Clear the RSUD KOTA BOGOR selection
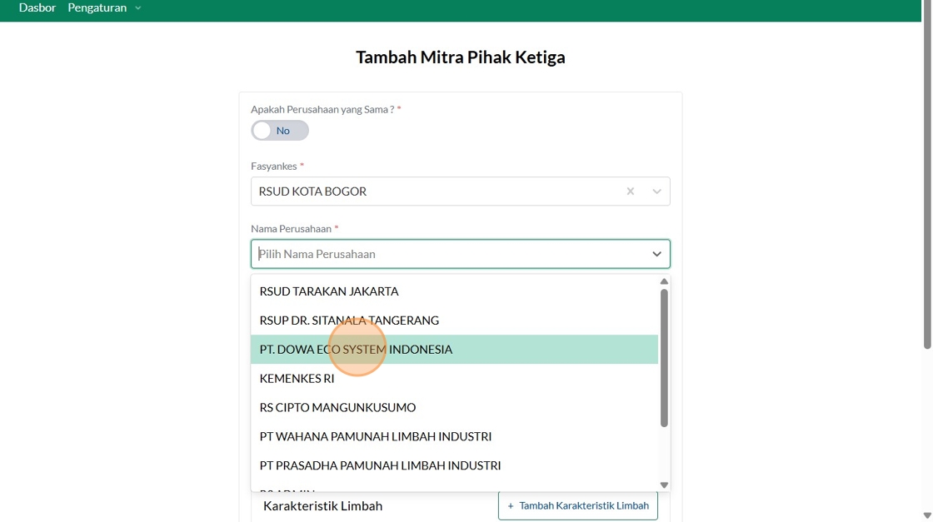 click(630, 191)
